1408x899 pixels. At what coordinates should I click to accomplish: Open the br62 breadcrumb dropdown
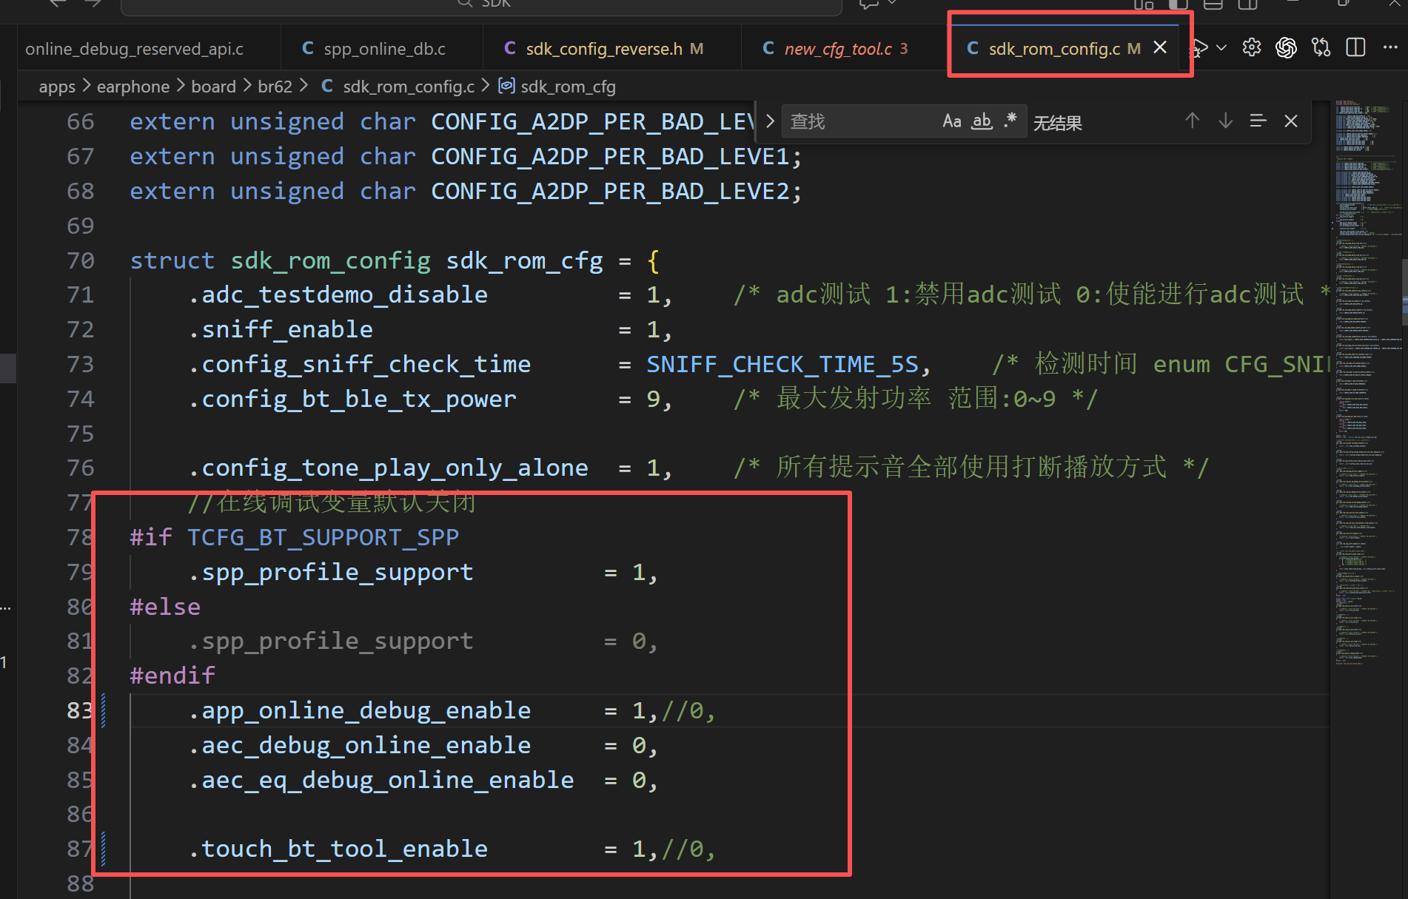275,87
